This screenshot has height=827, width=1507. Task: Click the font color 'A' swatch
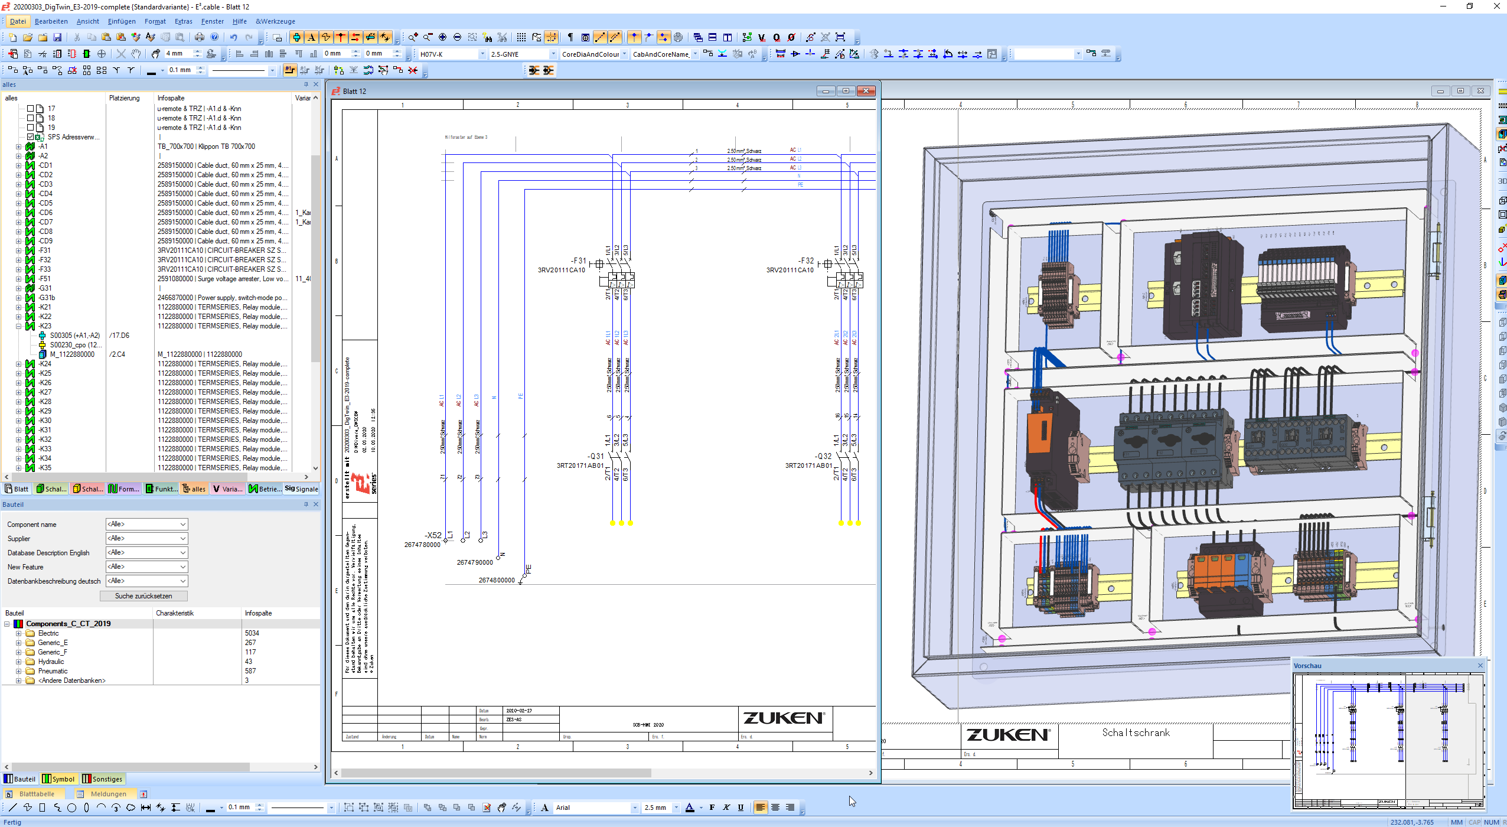(x=690, y=808)
